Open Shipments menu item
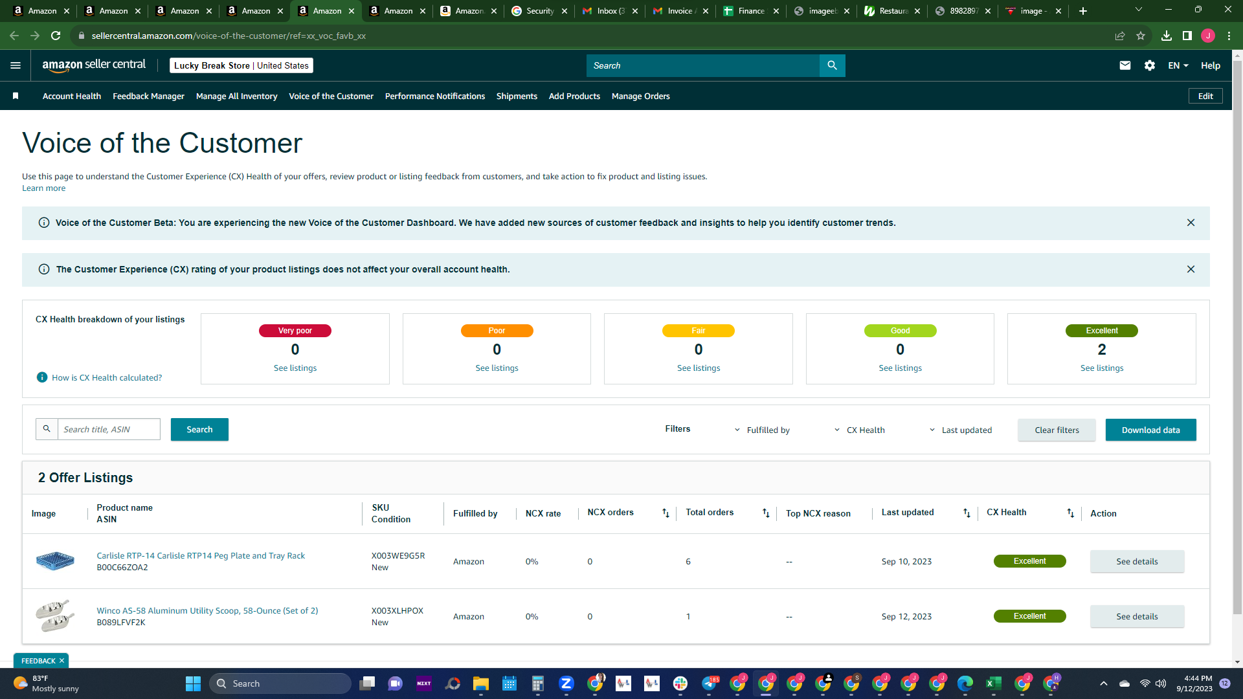1243x699 pixels. [517, 96]
